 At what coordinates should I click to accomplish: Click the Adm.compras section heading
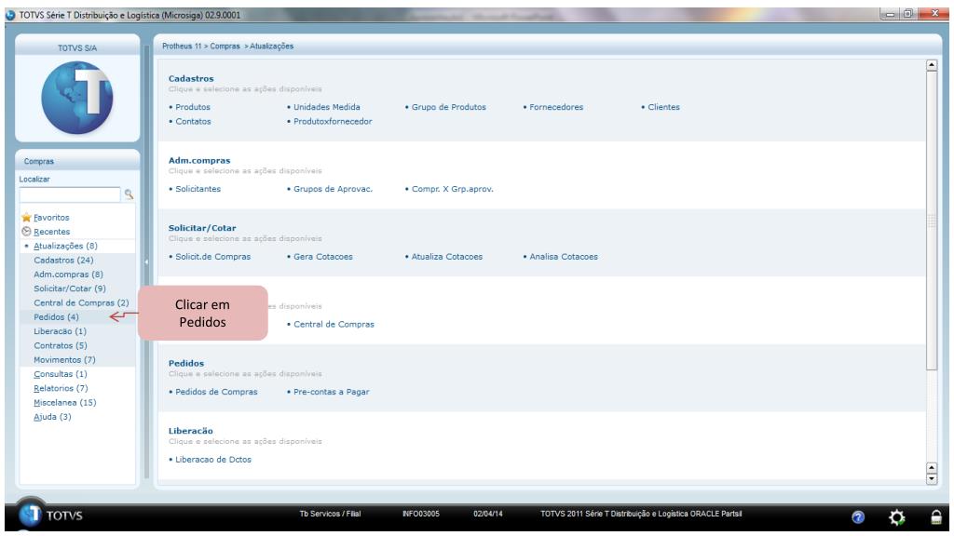pyautogui.click(x=199, y=160)
